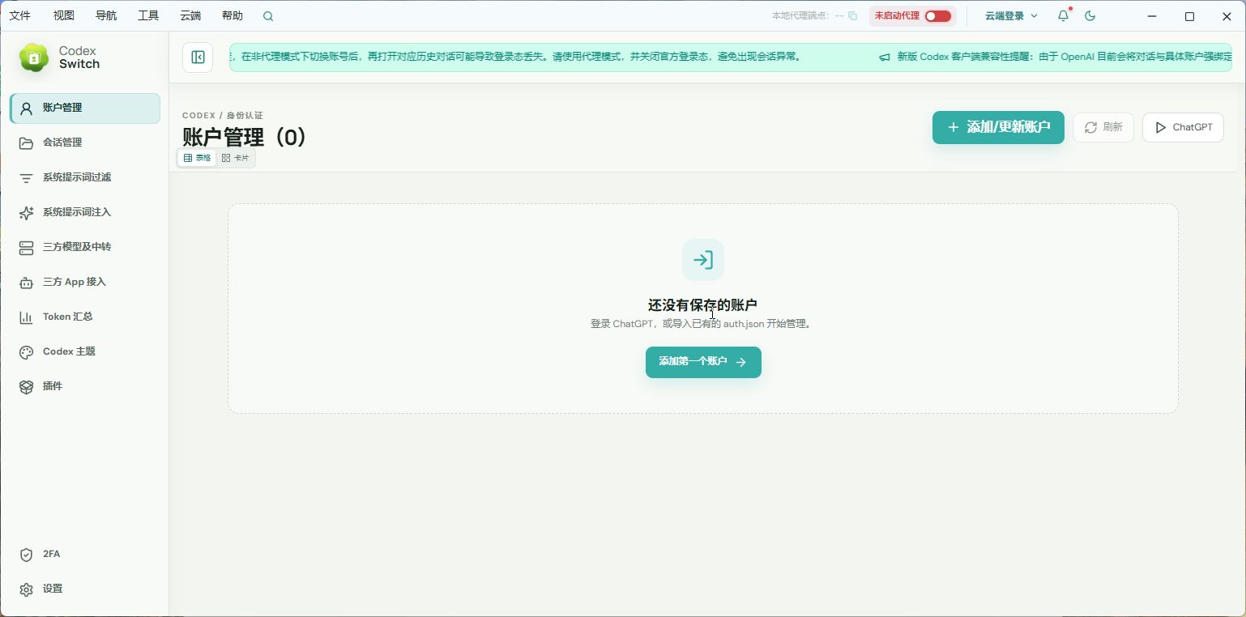Expand the 云端登录 dropdown
This screenshot has width=1246, height=617.
click(1011, 16)
